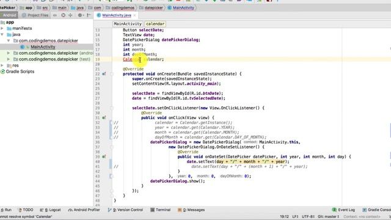This screenshot has height=220, width=391.
Task: Open the Terminal tool window
Action: 160,210
